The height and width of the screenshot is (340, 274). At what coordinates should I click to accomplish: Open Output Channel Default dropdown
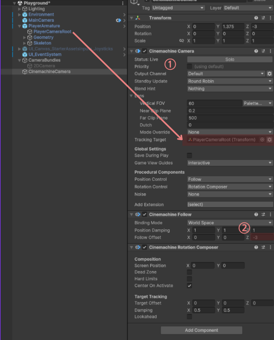[226, 74]
